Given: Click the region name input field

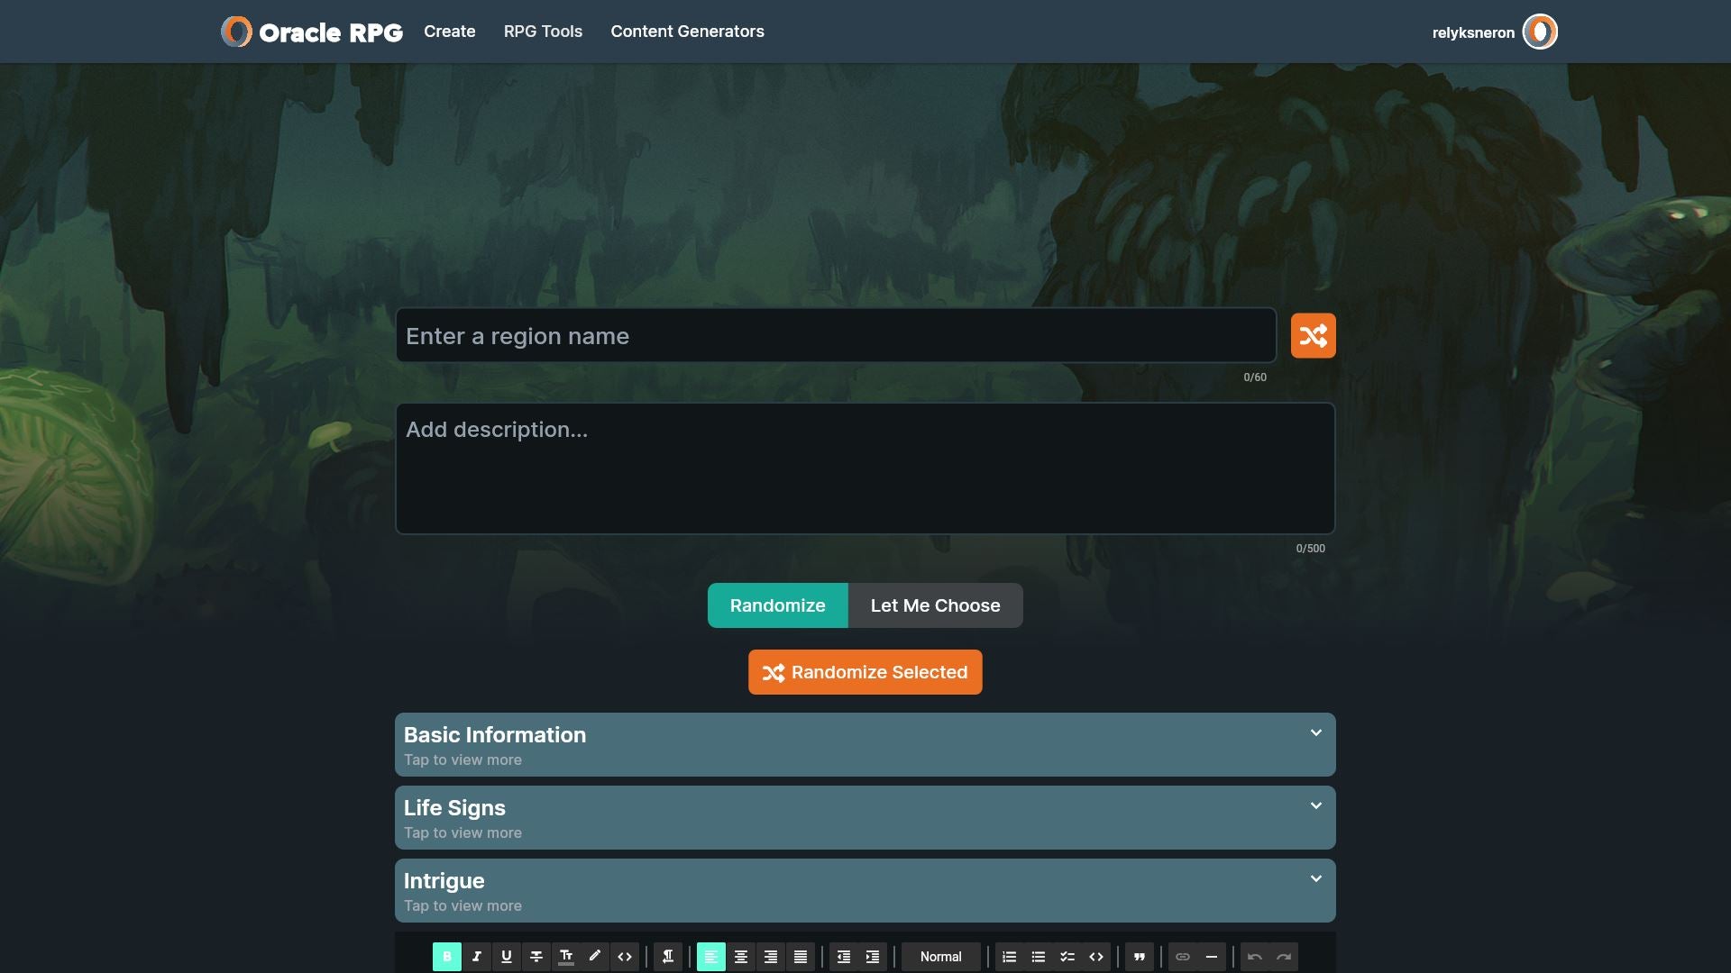Looking at the screenshot, I should pyautogui.click(x=835, y=336).
